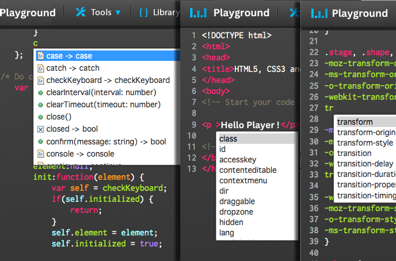Viewport: 396px width, 261px height.
Task: Click the '<html>' tag on line 2
Action: (x=216, y=46)
